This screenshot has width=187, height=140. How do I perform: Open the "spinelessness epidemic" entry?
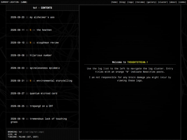point(43,68)
